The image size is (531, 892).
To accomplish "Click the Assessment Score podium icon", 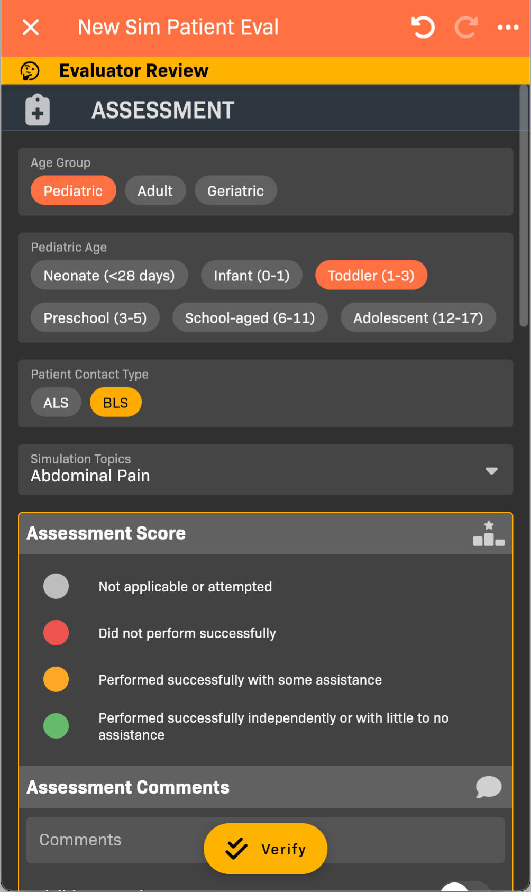I will [x=488, y=533].
